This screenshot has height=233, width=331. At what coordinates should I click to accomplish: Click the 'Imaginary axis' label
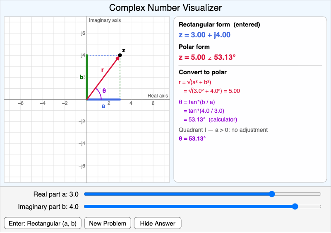105,20
